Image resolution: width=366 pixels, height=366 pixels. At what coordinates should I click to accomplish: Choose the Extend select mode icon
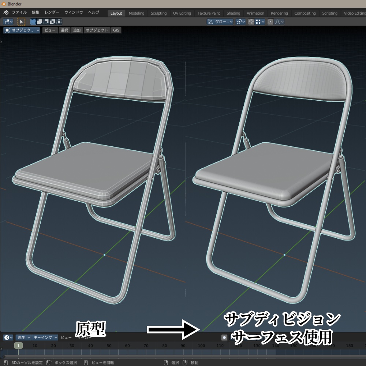coord(39,21)
